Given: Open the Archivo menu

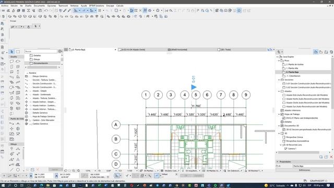Looking at the screenshot, I should click(5, 6).
